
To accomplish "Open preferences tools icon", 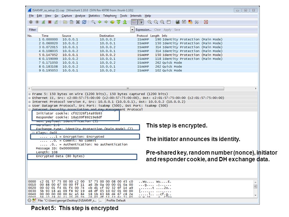I will pos(197,22).
